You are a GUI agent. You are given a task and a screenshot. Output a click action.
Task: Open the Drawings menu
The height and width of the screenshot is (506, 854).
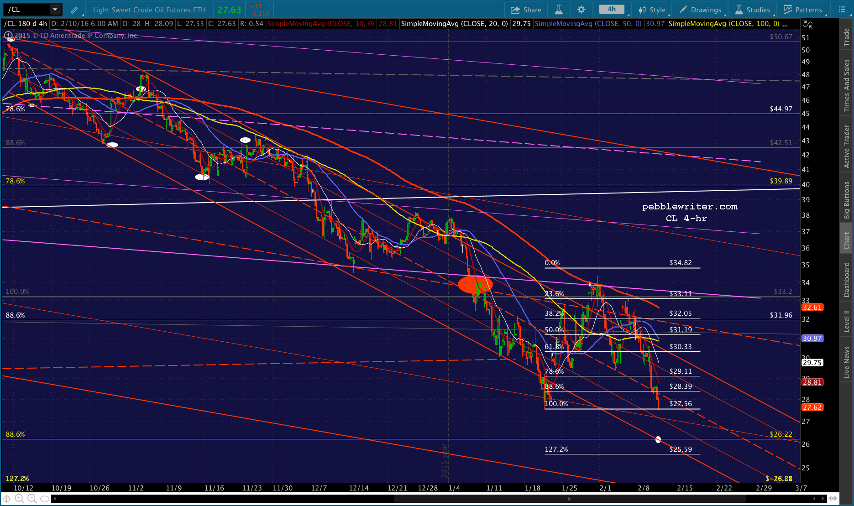701,10
